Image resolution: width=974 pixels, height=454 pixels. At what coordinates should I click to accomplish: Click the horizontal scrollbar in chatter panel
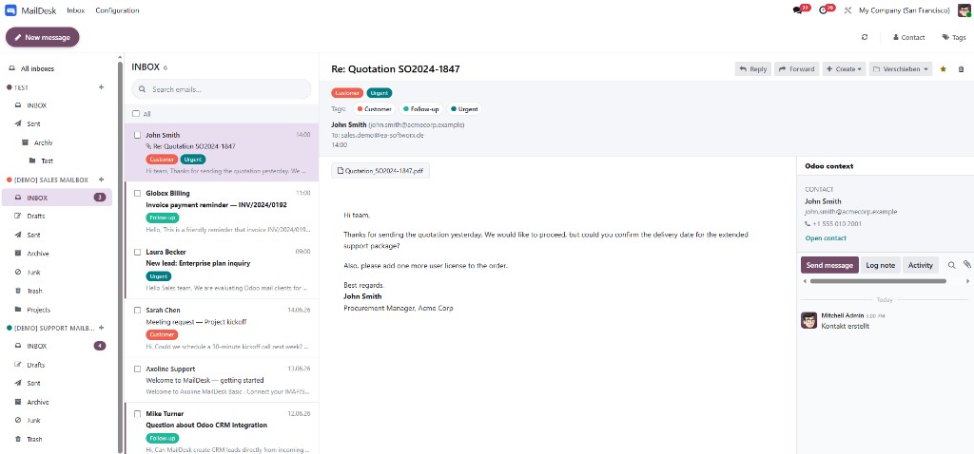pyautogui.click(x=878, y=281)
